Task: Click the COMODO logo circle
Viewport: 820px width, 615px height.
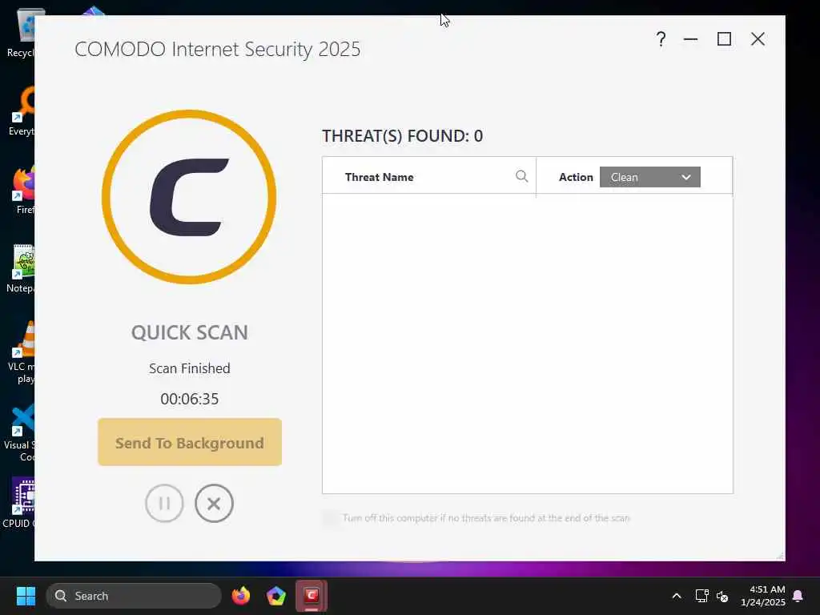Action: coord(189,197)
